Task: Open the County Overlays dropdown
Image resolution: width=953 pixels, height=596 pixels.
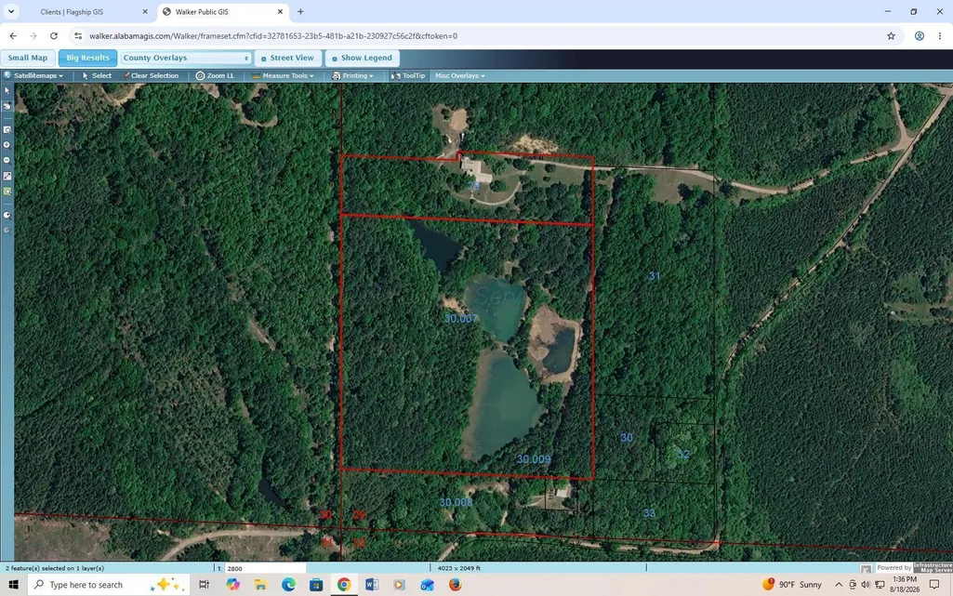Action: pos(185,58)
